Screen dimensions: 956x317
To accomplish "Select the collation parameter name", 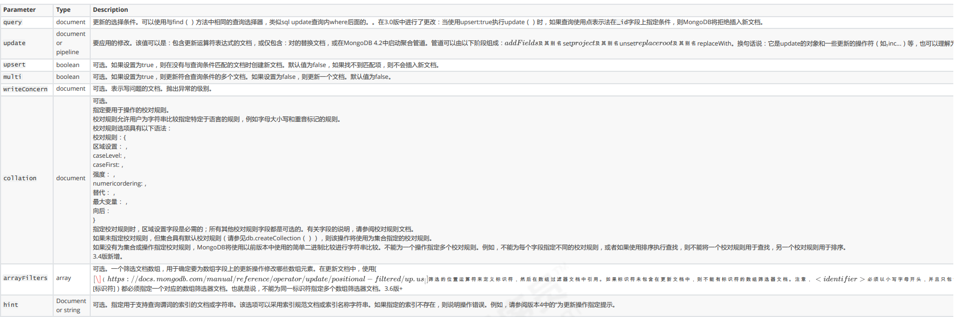I will point(20,178).
